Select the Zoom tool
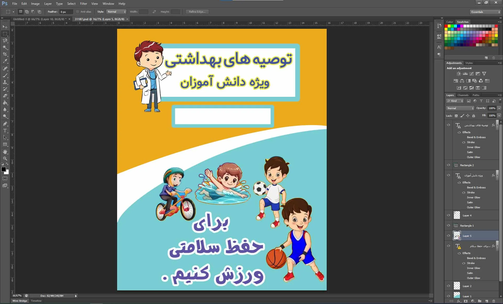Image resolution: width=503 pixels, height=304 pixels. tap(5, 159)
